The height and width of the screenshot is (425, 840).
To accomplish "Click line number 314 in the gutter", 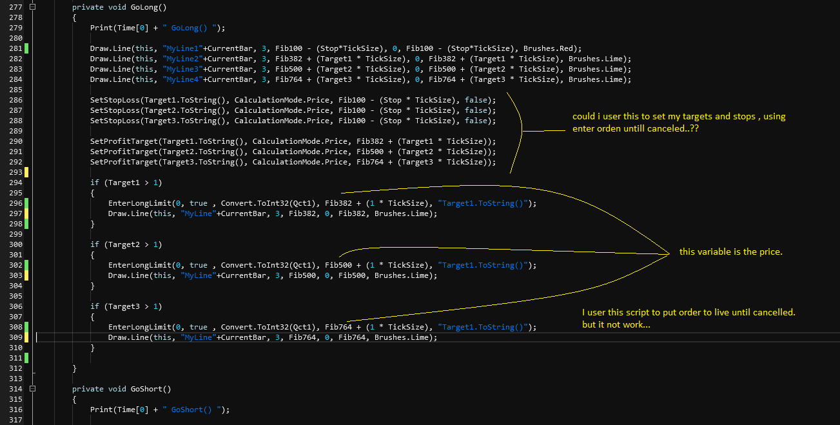I will (15, 389).
